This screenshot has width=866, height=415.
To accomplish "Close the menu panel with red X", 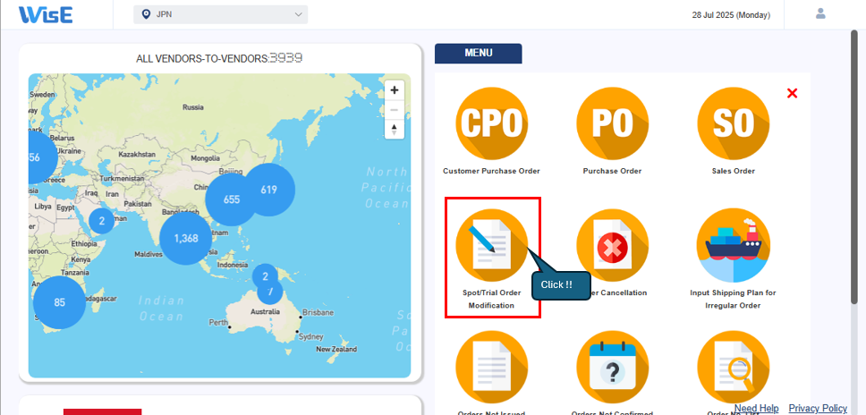I will click(792, 93).
